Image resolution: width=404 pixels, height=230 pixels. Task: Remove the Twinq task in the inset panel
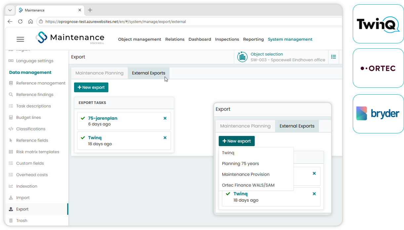point(314,194)
